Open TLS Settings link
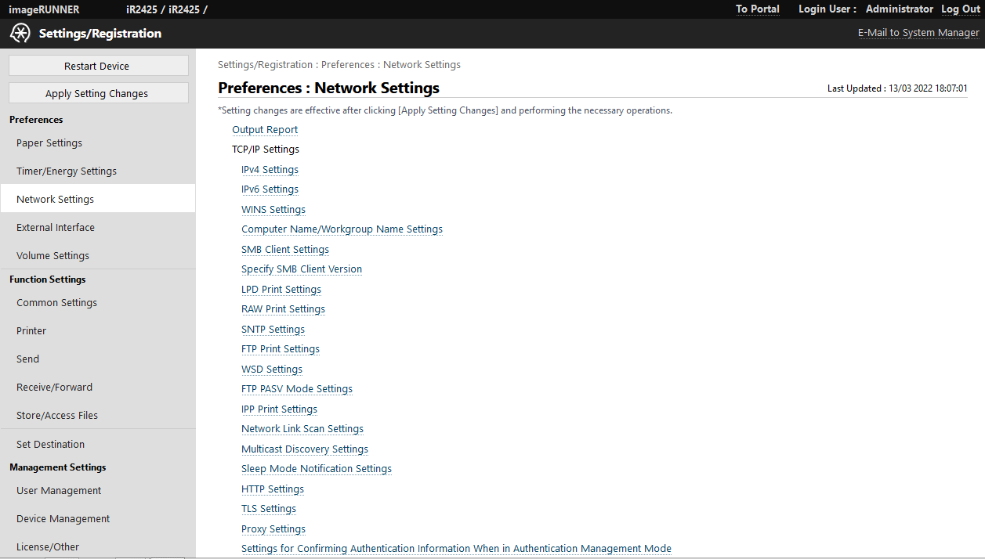The width and height of the screenshot is (985, 559). pos(269,509)
